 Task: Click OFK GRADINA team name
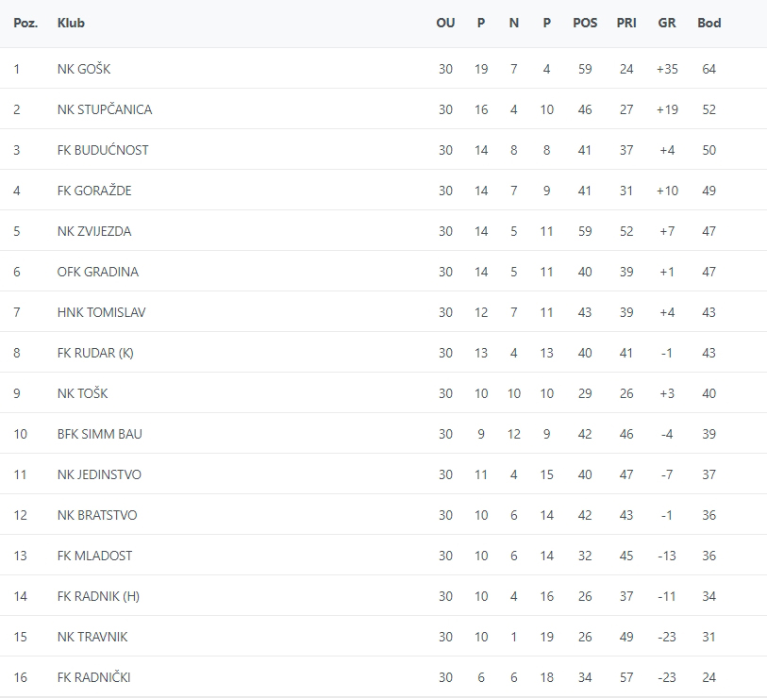click(x=97, y=272)
